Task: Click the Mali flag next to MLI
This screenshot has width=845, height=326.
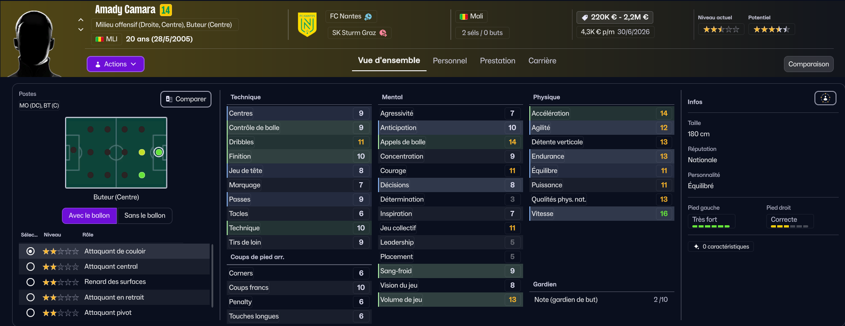Action: (x=100, y=39)
